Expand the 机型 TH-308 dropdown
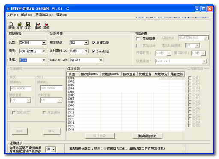The height and width of the screenshot is (159, 219). point(44,43)
